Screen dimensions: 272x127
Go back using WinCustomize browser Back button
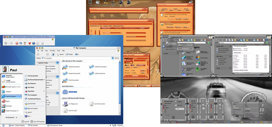6,43
